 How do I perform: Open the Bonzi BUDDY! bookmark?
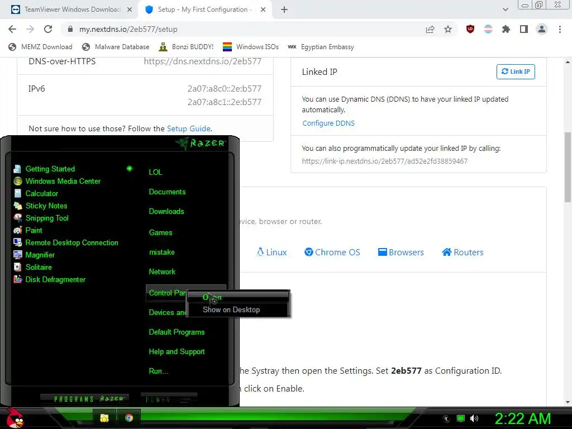pyautogui.click(x=186, y=47)
